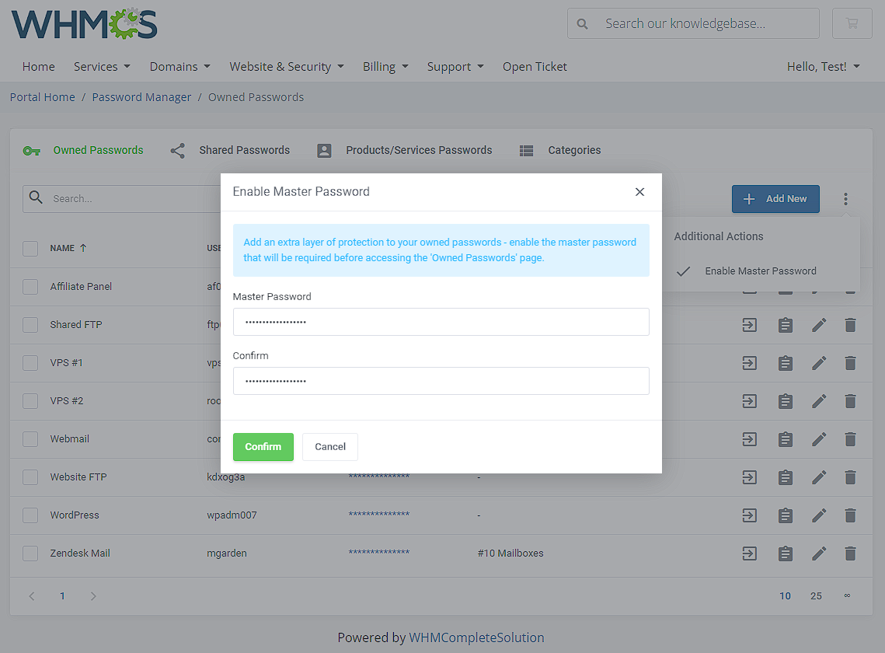Expand the Services dropdown menu

102,67
